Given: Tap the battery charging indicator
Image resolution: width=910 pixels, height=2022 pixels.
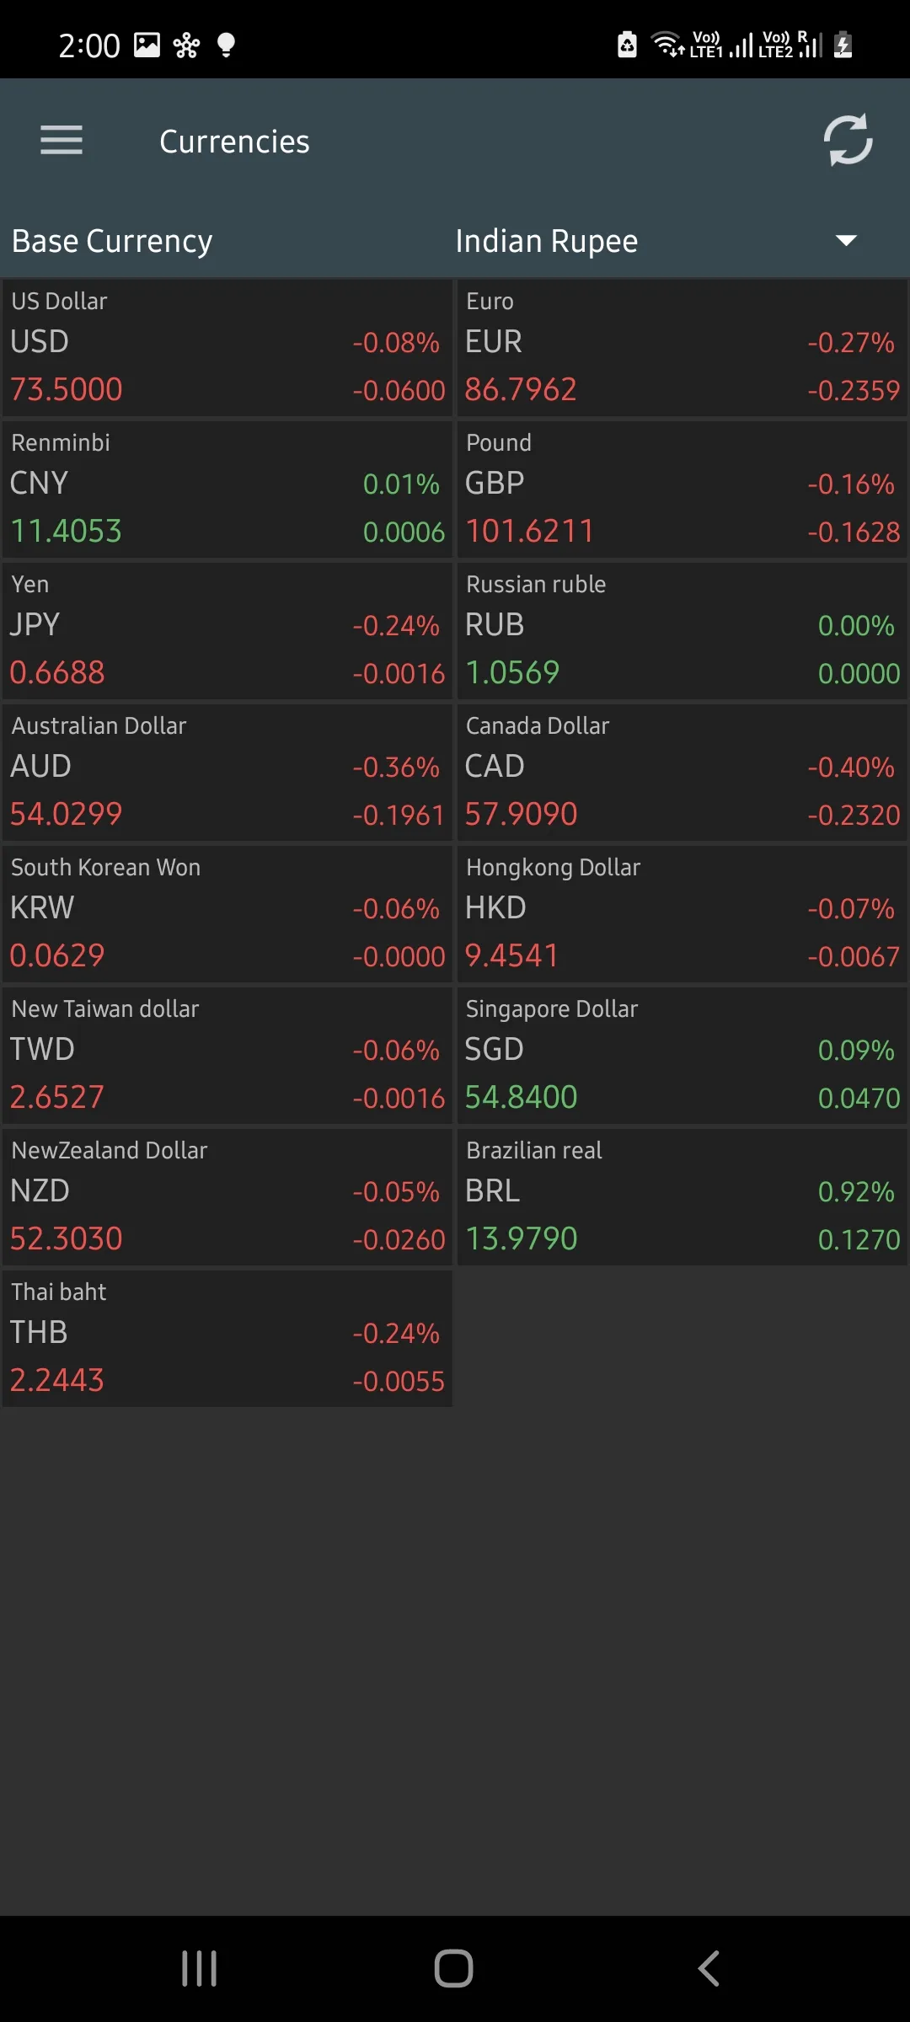Looking at the screenshot, I should pos(843,44).
